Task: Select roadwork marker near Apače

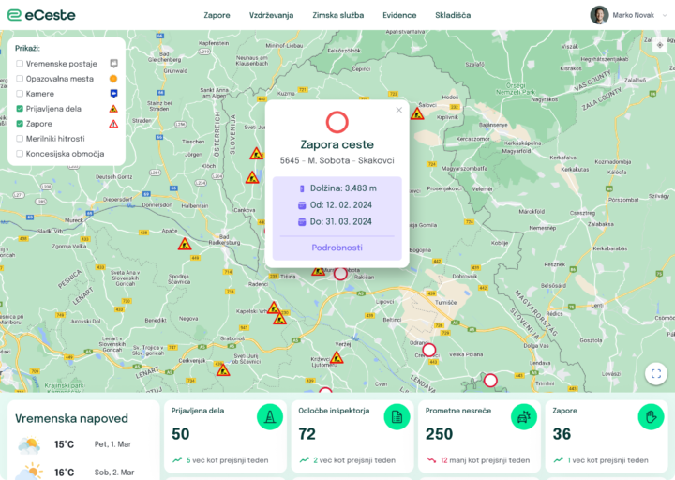Action: coord(185,244)
